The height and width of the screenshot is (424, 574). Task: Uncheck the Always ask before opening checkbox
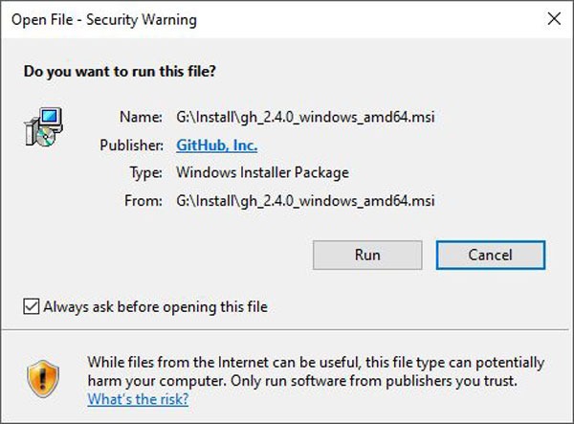click(x=32, y=307)
